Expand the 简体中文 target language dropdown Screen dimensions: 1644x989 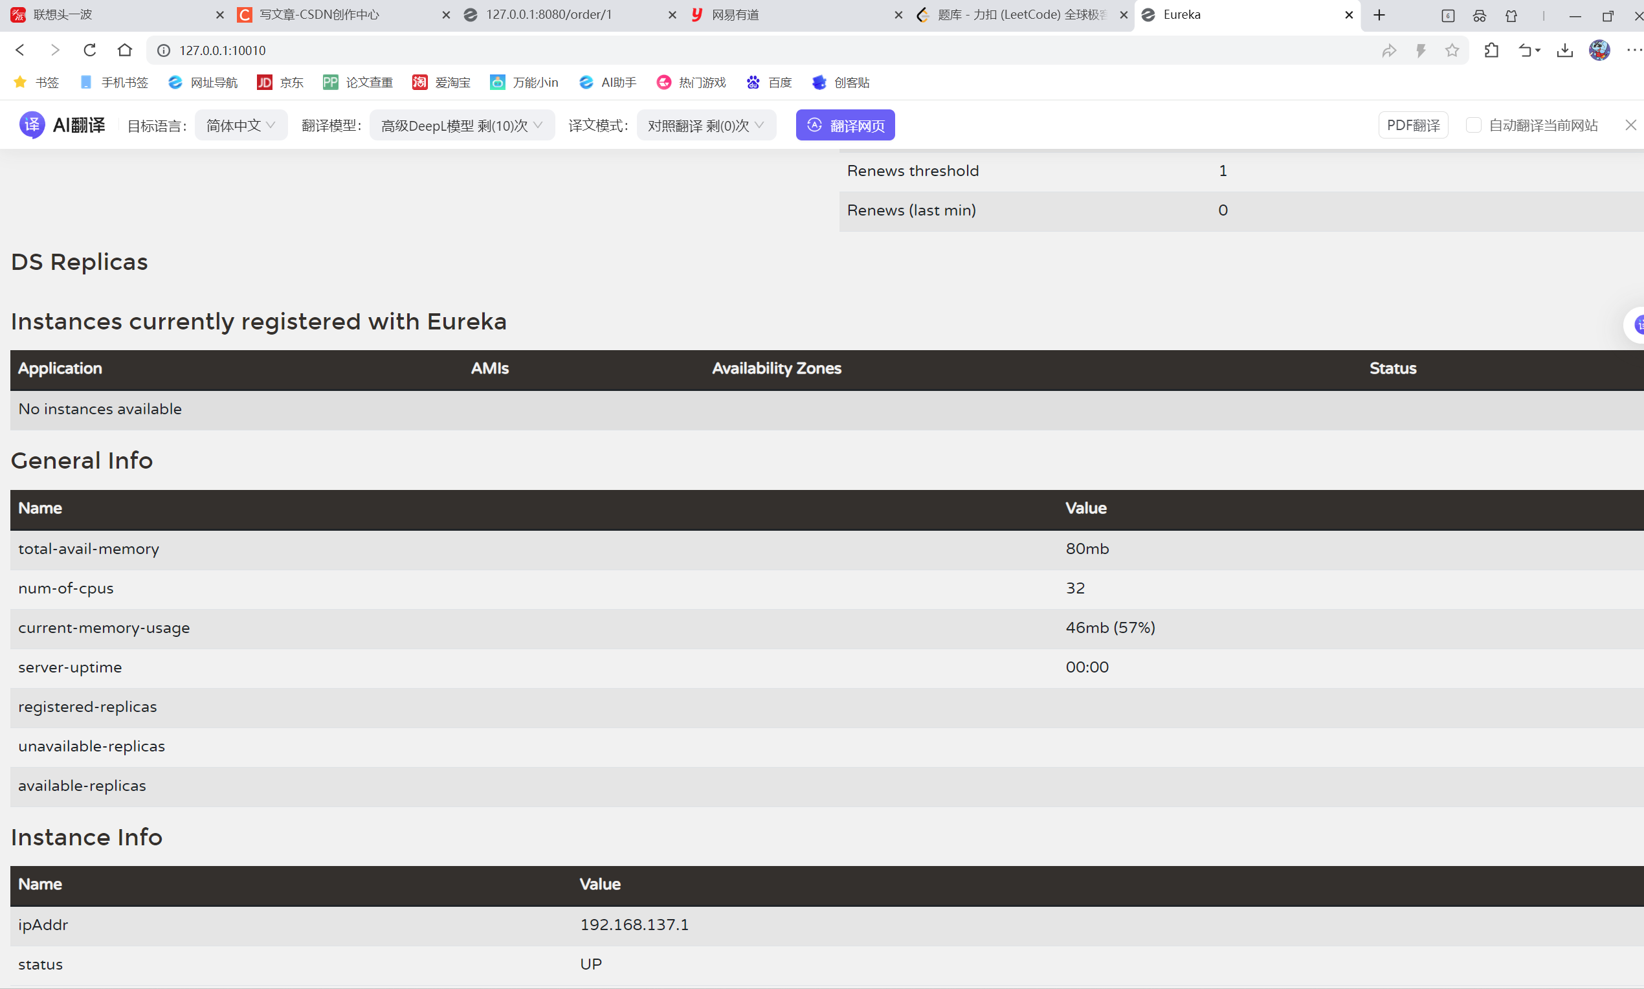pos(241,126)
